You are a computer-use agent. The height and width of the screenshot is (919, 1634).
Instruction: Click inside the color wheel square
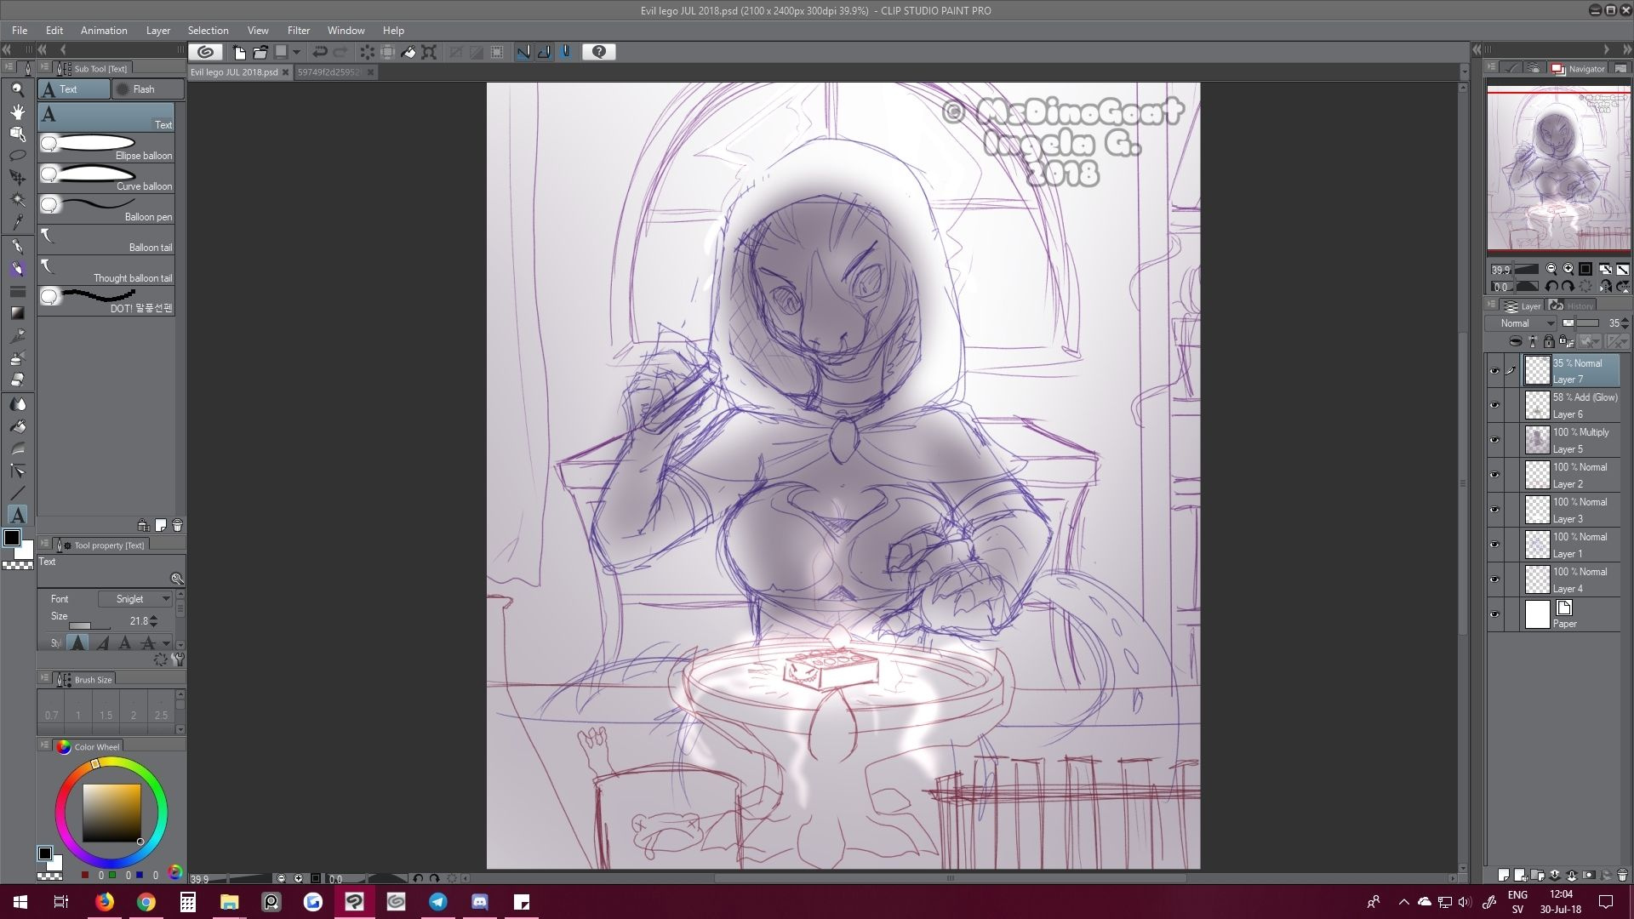111,813
